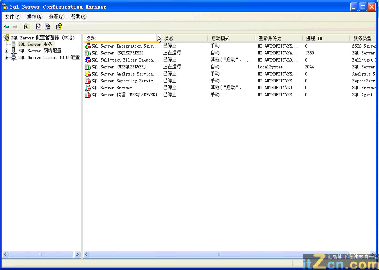Open the 帮助(H) menu
This screenshot has width=379, height=270.
pyautogui.click(x=78, y=17)
